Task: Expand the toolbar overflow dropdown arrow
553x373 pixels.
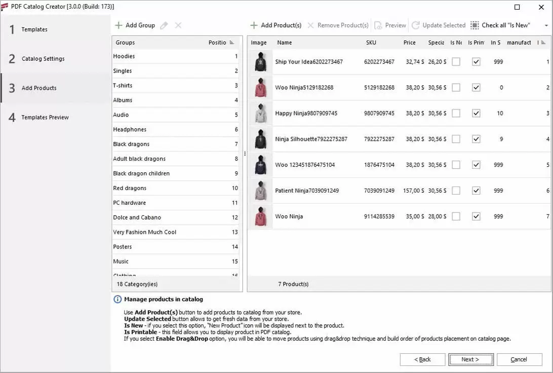Action: coord(546,25)
